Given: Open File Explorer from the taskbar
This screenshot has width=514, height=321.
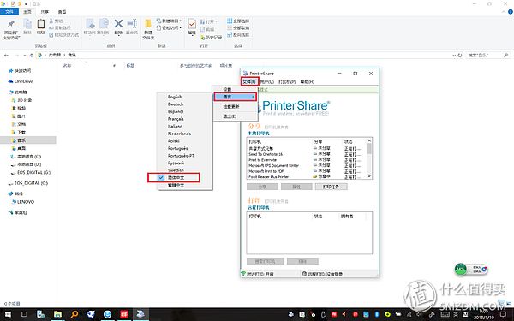Looking at the screenshot, I should click(57, 314).
